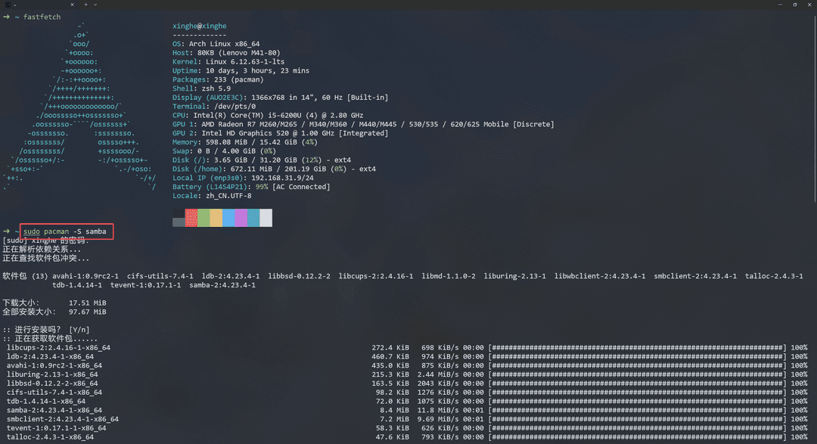The height and width of the screenshot is (444, 817).
Task: Restore down the terminal window
Action: (794, 5)
